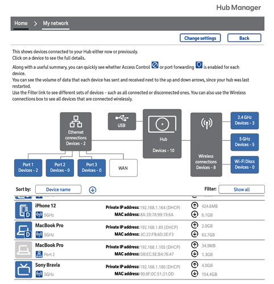The width and height of the screenshot is (274, 284).
Task: Click the port forwarding shield icon
Action: (199, 65)
